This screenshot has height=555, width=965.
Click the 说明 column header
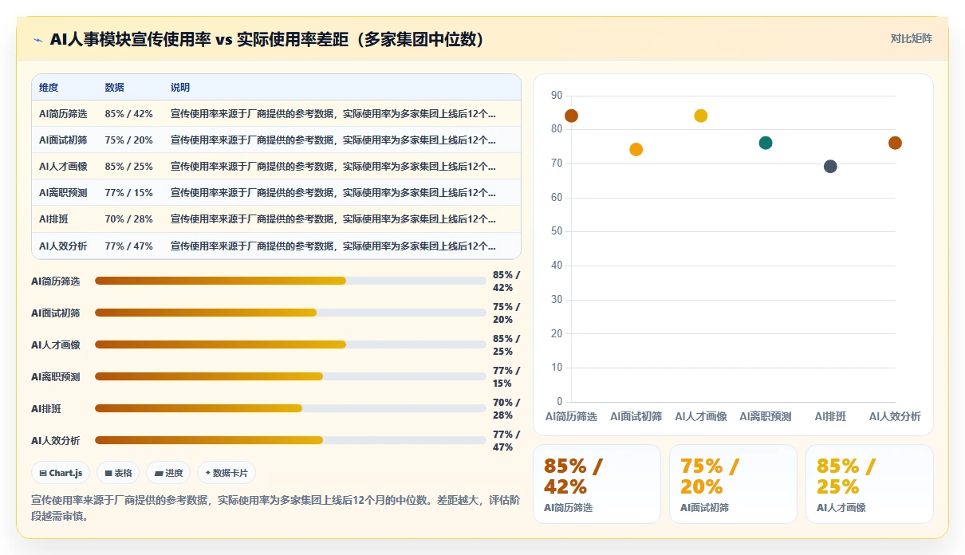[180, 88]
